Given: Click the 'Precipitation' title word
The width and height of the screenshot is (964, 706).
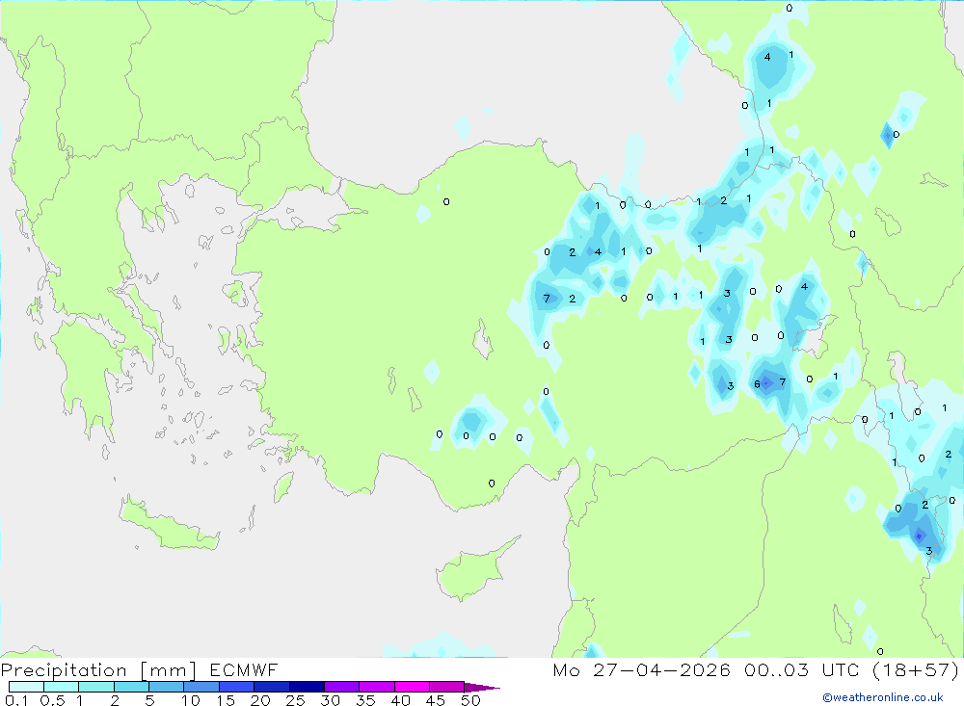Looking at the screenshot, I should coord(64,669).
